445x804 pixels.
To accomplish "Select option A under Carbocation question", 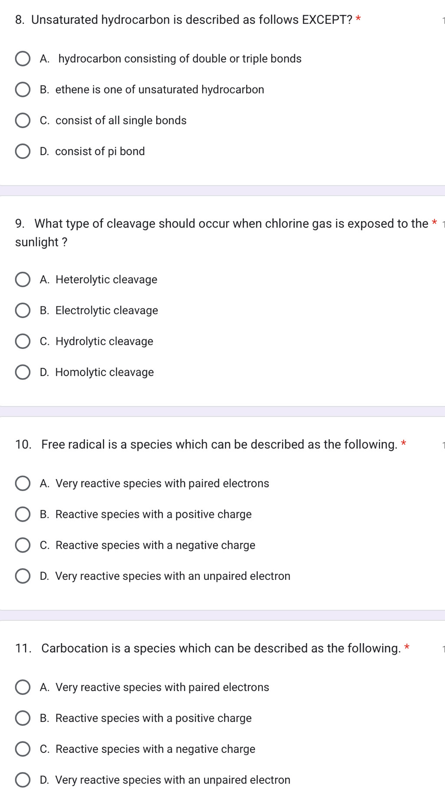I will point(23,687).
